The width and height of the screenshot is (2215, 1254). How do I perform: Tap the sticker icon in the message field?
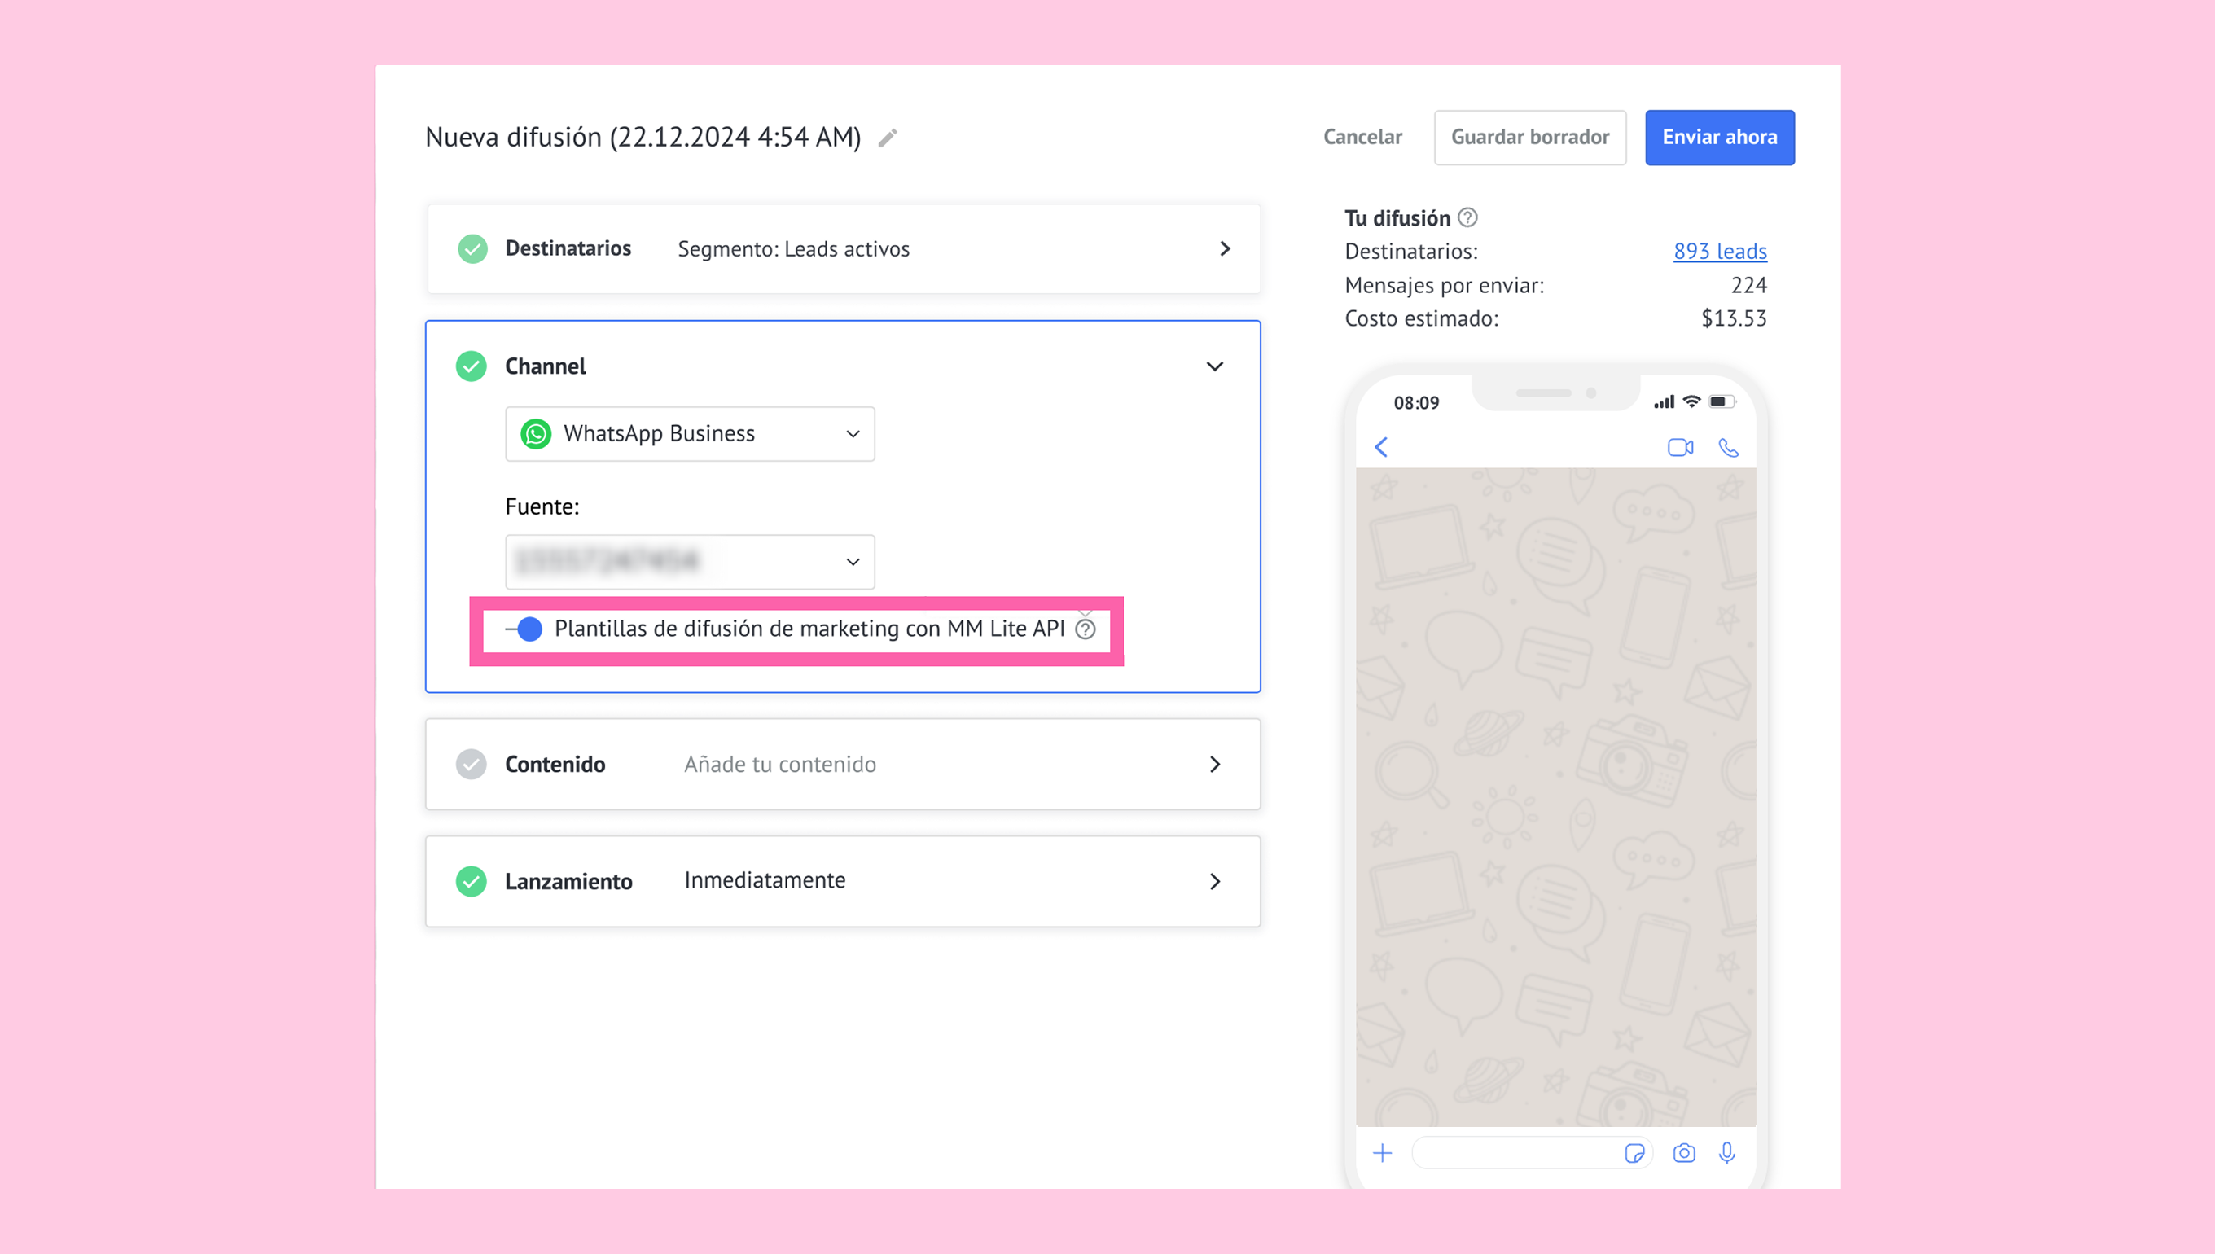click(1634, 1153)
